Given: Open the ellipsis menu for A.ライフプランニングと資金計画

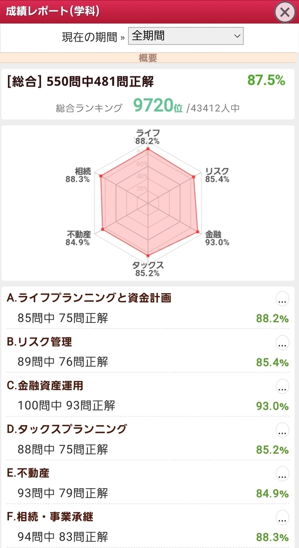Looking at the screenshot, I should 283,299.
